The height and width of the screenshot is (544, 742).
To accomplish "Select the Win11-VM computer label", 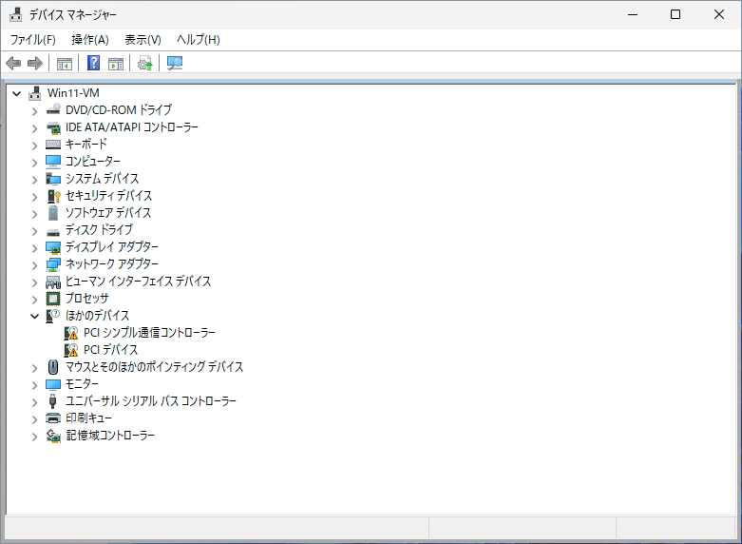I will tap(73, 93).
